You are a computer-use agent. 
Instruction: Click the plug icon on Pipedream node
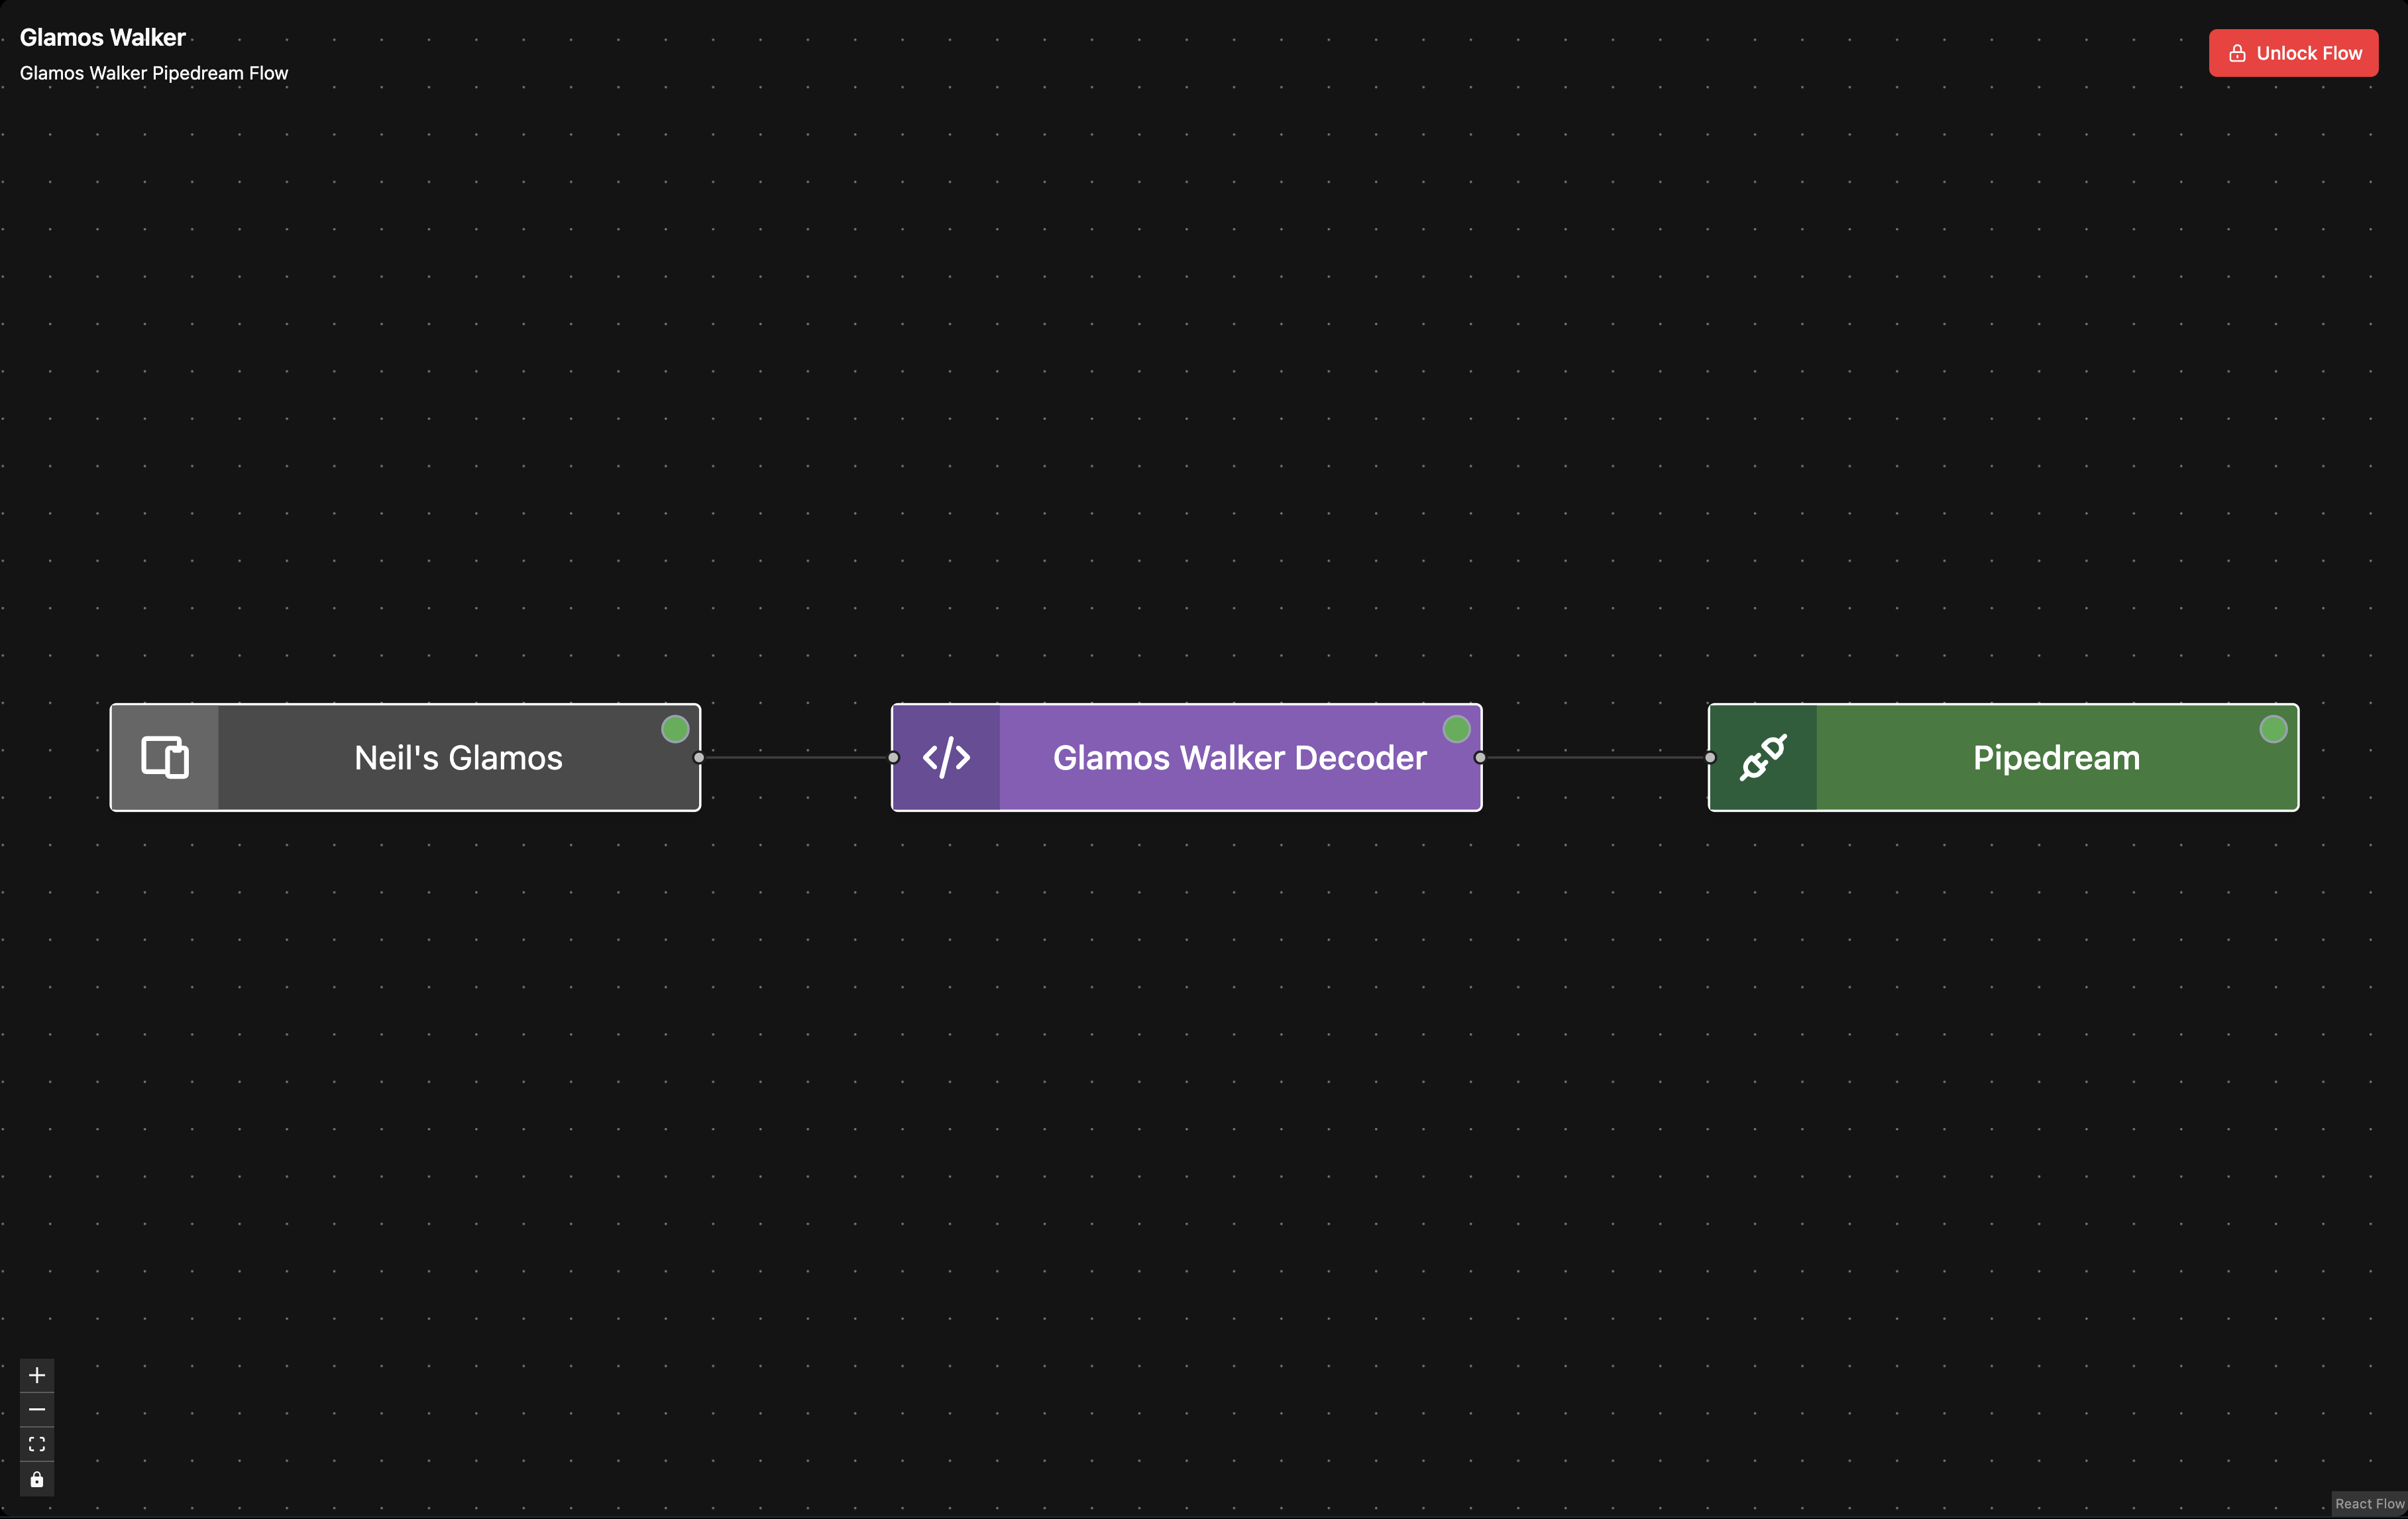[1763, 757]
